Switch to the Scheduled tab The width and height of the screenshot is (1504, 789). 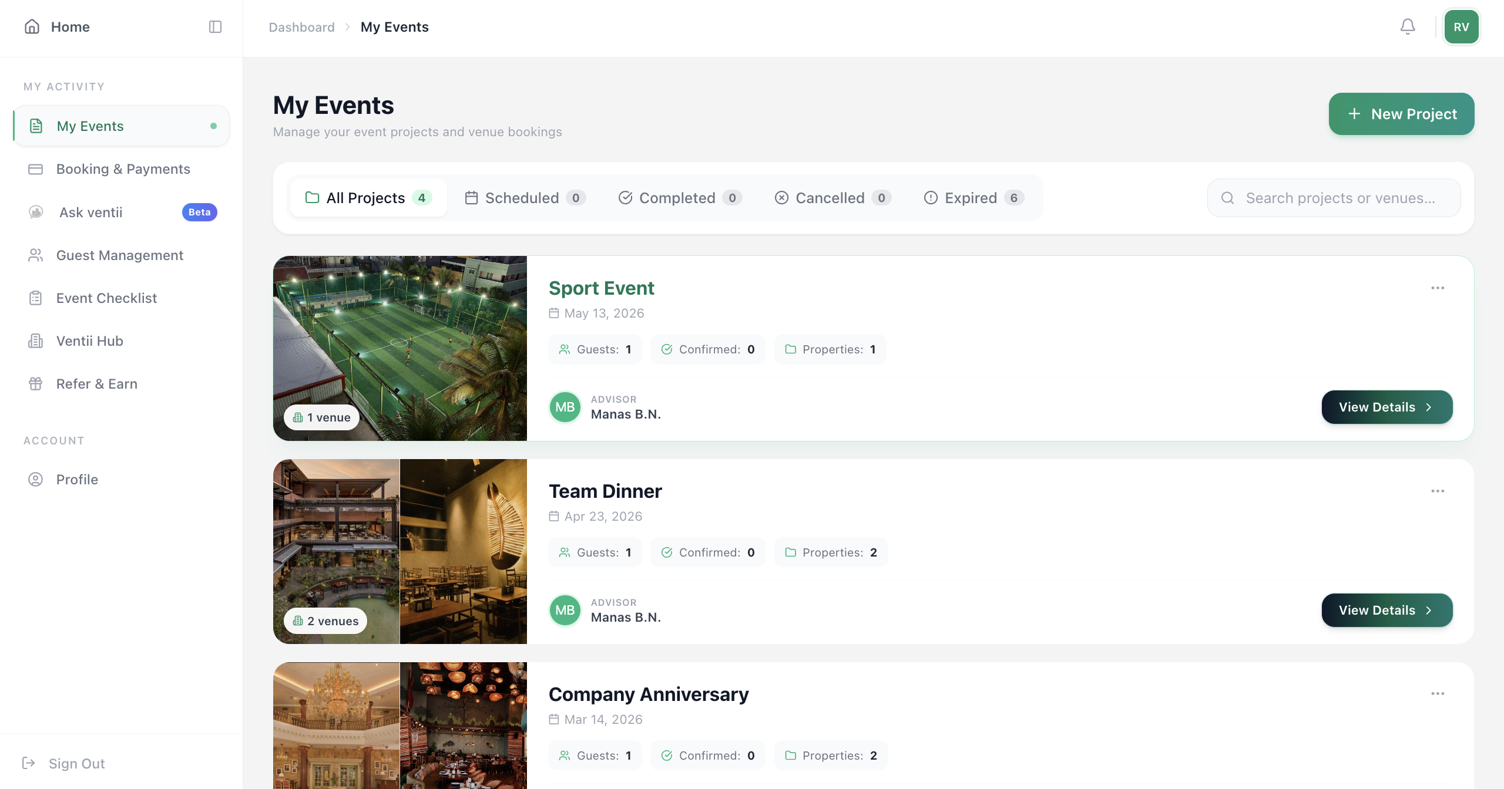coord(525,198)
